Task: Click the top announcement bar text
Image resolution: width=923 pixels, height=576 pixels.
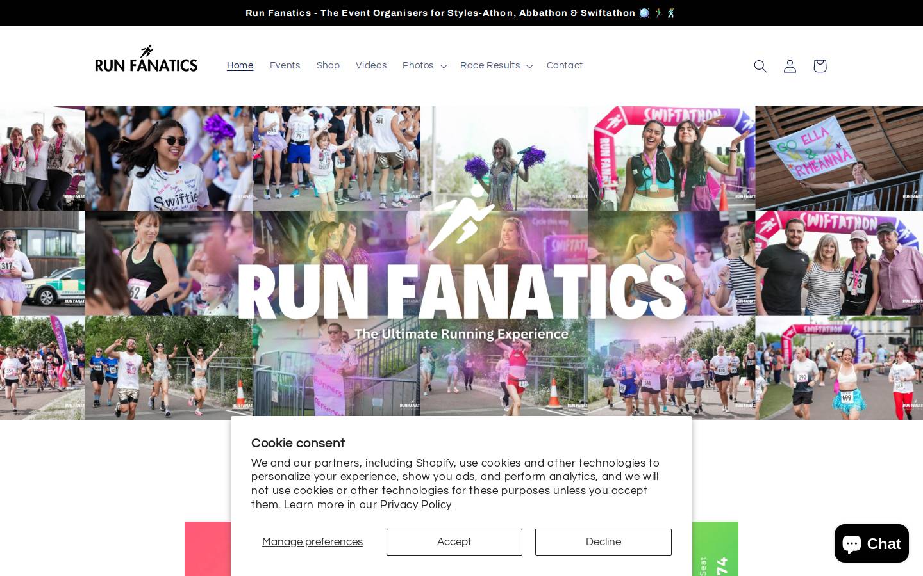Action: tap(461, 13)
